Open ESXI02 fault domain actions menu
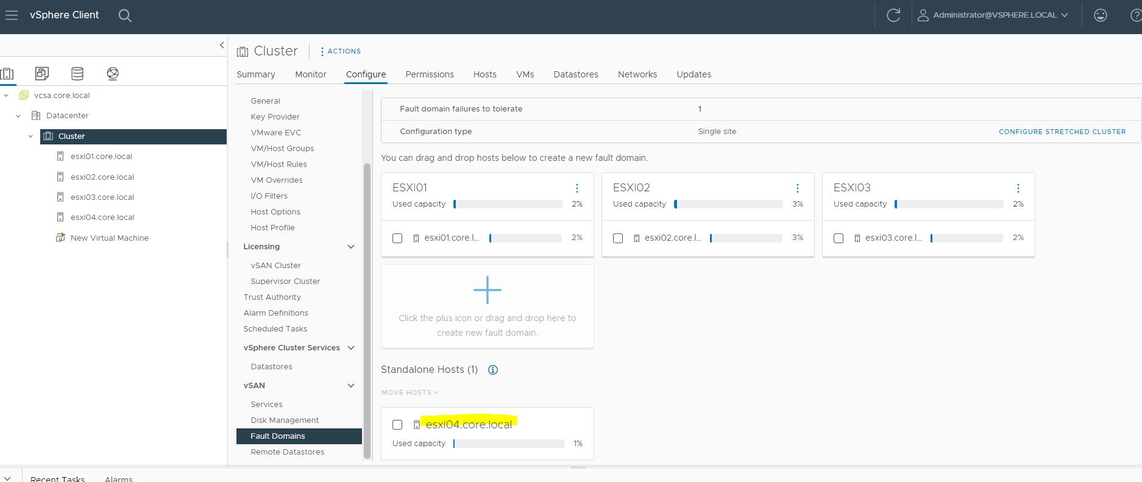 click(x=798, y=188)
